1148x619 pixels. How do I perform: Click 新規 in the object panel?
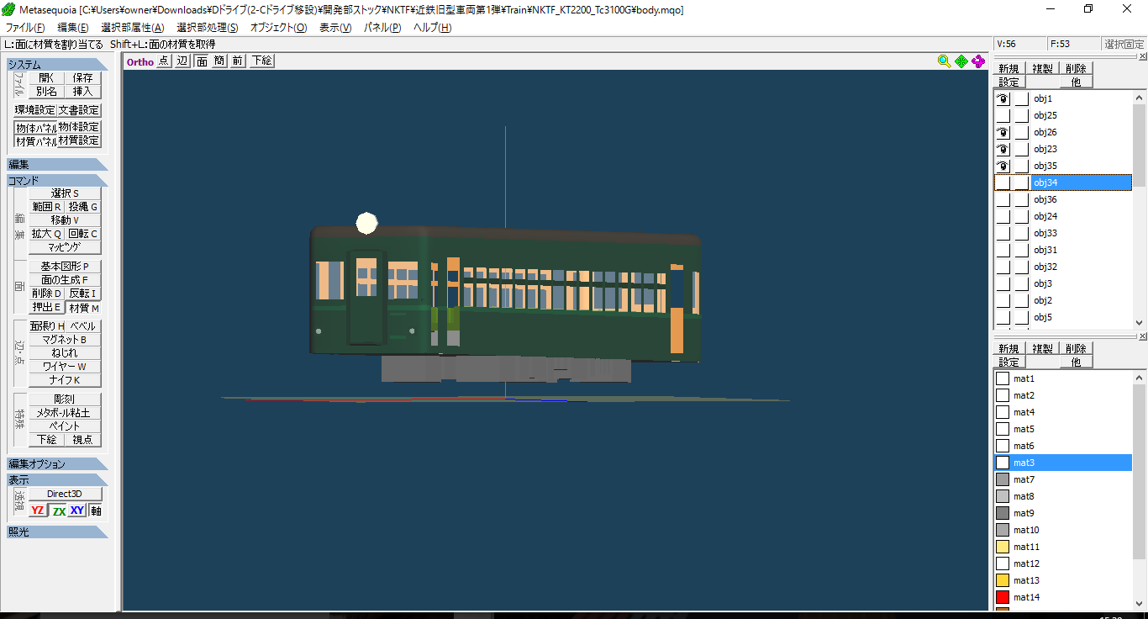click(x=1008, y=69)
